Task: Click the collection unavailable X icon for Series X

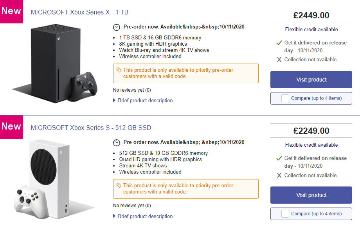Action: pos(279,60)
